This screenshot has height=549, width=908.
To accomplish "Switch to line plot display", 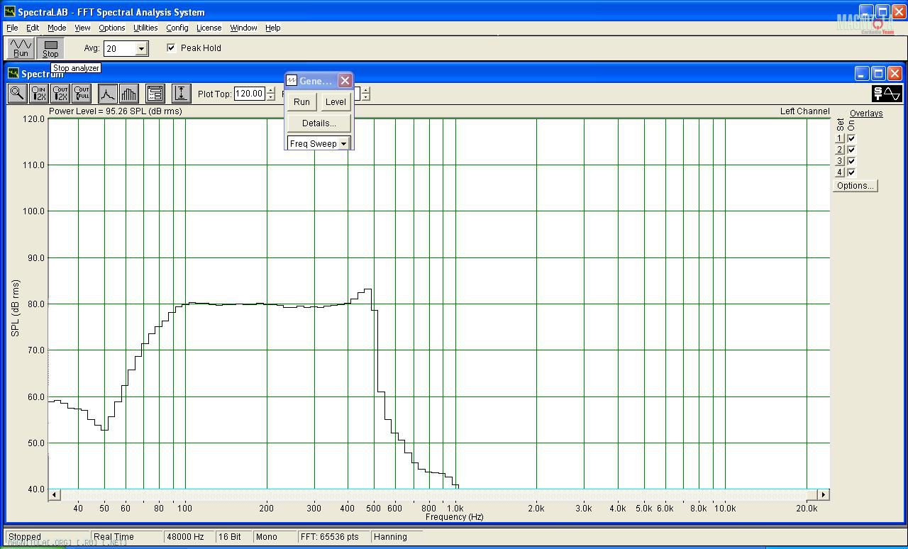I will (x=108, y=93).
